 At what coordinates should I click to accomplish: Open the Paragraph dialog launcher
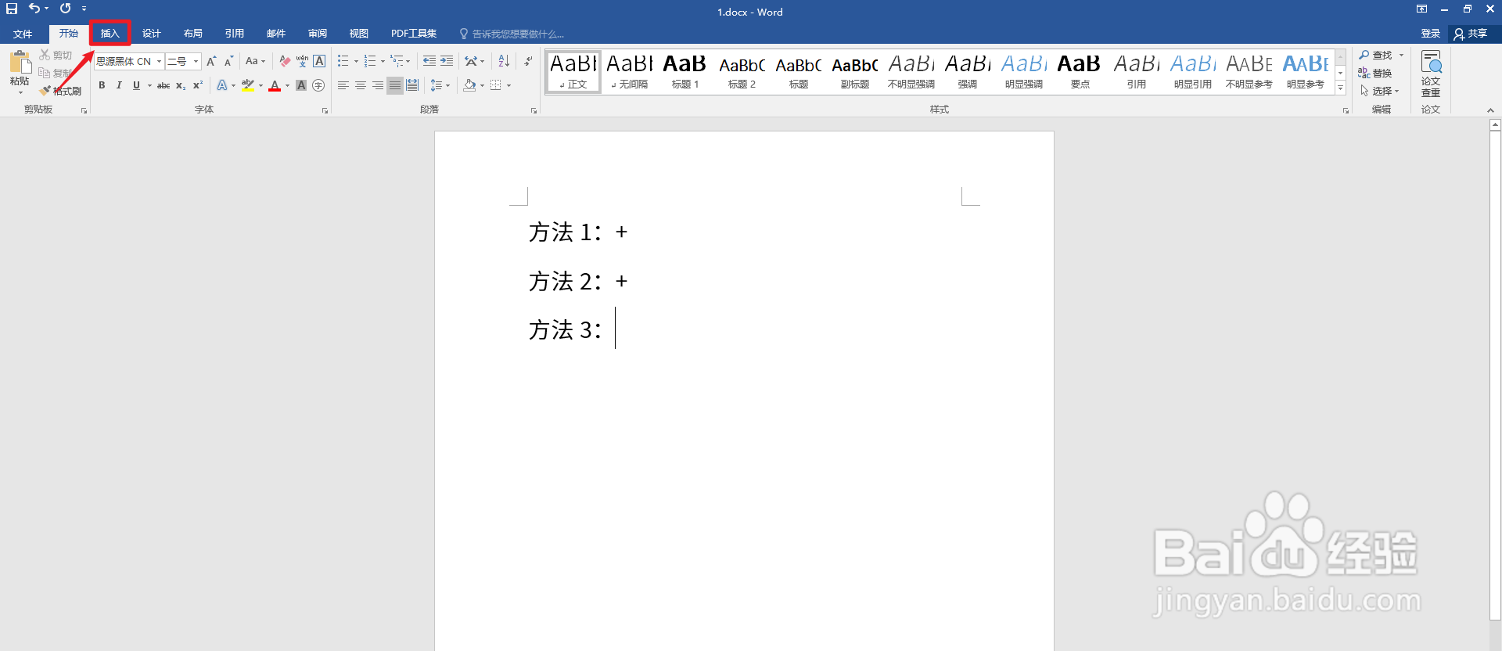534,110
